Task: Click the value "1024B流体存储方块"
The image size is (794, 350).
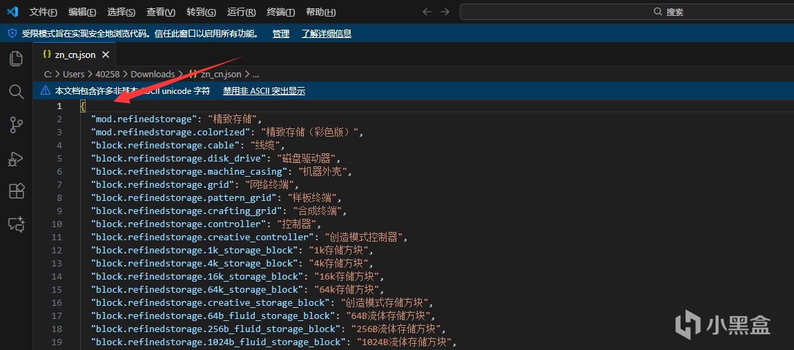Action: pyautogui.click(x=404, y=342)
